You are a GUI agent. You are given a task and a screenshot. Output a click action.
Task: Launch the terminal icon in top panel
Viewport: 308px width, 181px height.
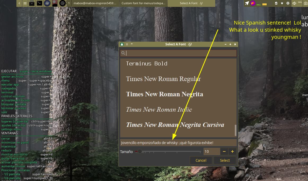(x=39, y=3)
